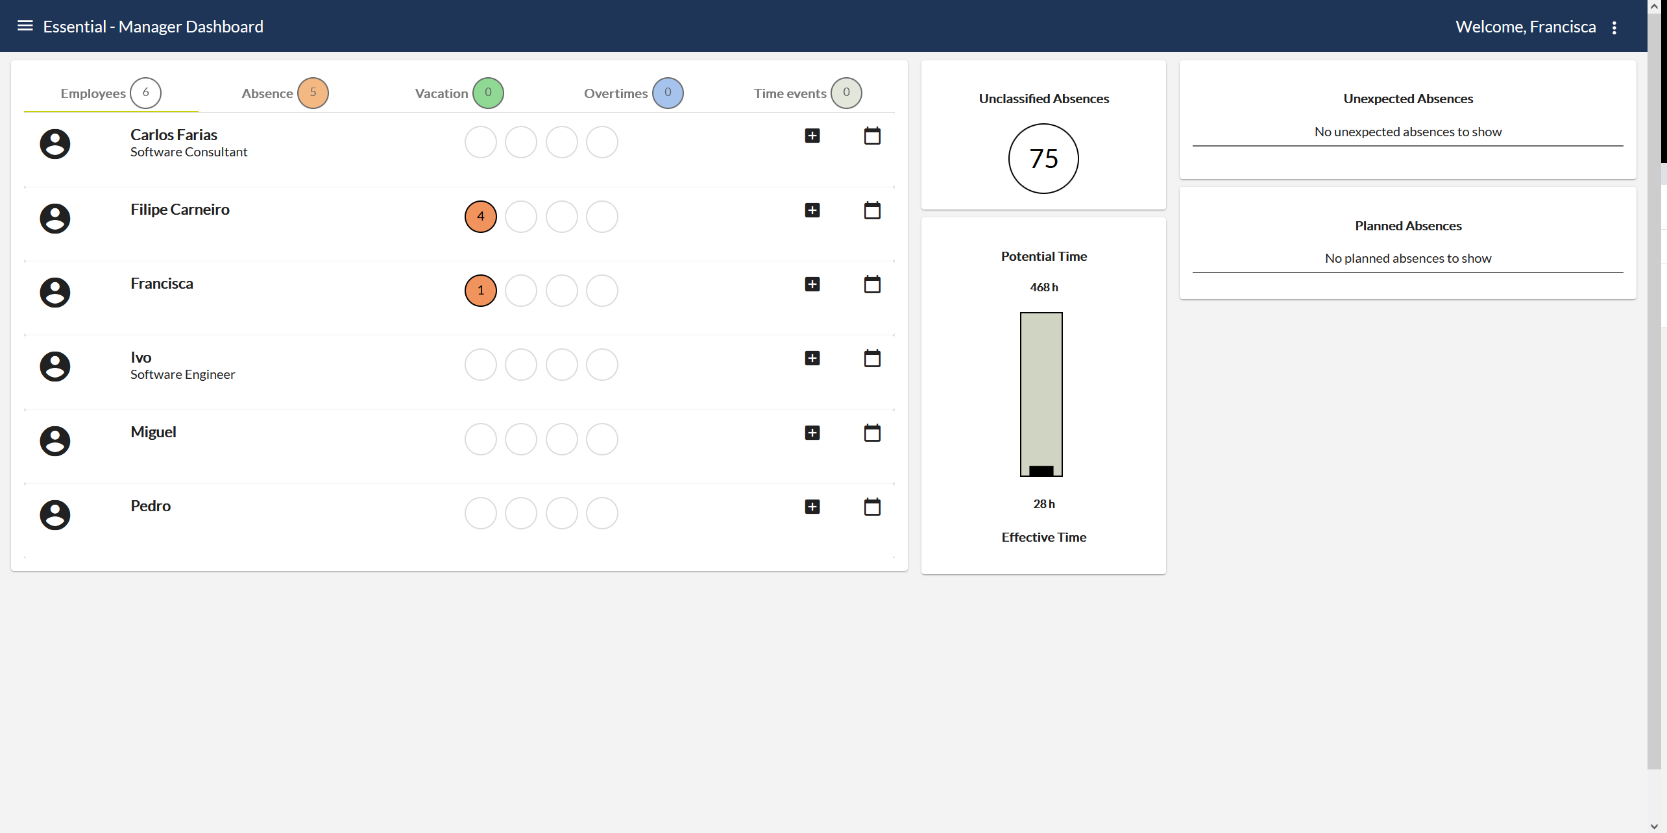Click Filipe Carneiro's orange absence badge 4
The image size is (1667, 833).
click(x=480, y=216)
